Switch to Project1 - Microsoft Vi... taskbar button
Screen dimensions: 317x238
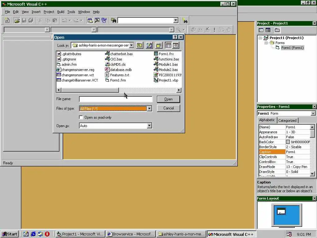click(80, 234)
